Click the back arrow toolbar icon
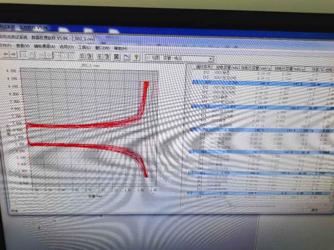Image resolution: width=334 pixels, height=250 pixels. (6, 54)
